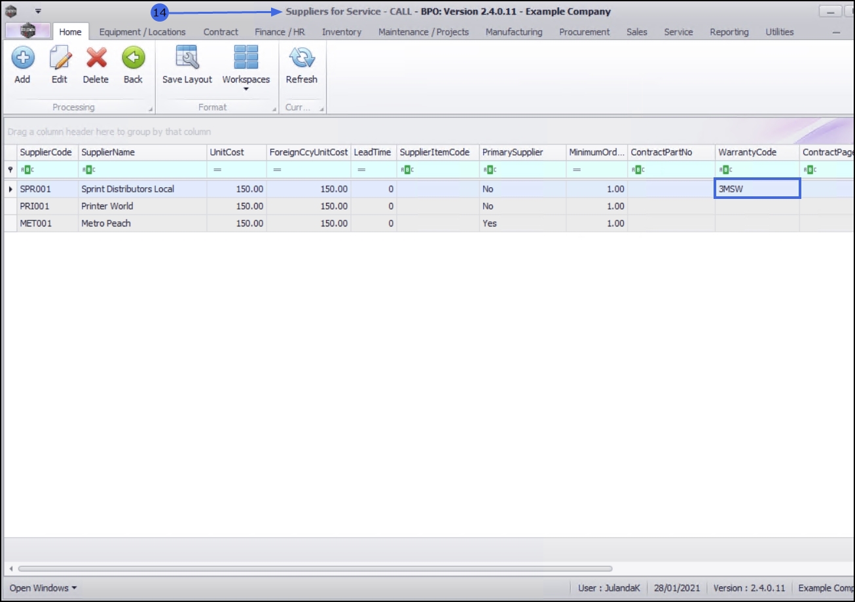Select the 3MSW warranty code cell
This screenshot has height=602, width=855.
[757, 188]
